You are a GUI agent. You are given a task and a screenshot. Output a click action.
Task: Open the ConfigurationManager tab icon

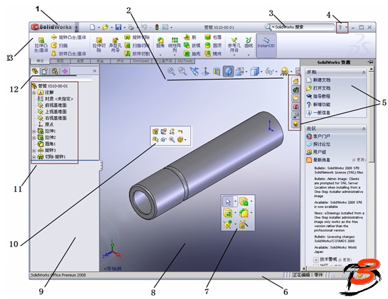55,71
